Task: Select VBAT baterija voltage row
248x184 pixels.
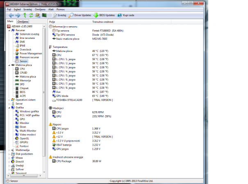Action: click(76, 145)
